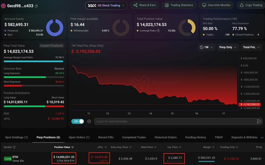
Task: Click the ETH mark price $2,433.9
Action: point(151,159)
